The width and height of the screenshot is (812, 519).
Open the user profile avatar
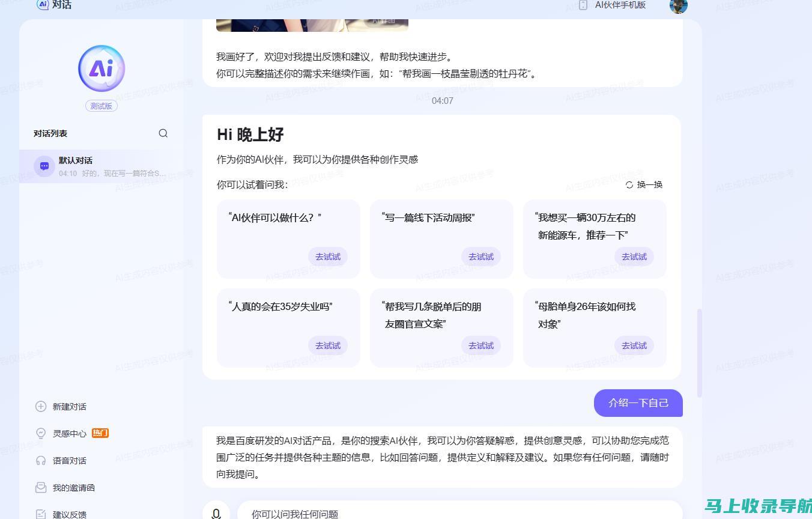click(x=679, y=5)
